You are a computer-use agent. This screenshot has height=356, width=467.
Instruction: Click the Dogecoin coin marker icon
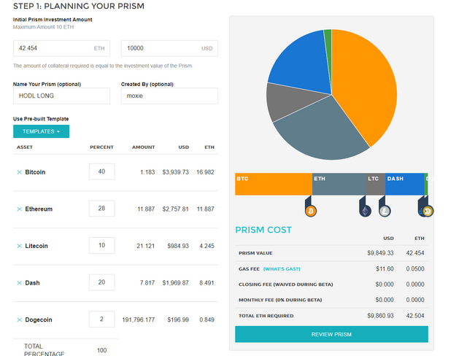[428, 211]
